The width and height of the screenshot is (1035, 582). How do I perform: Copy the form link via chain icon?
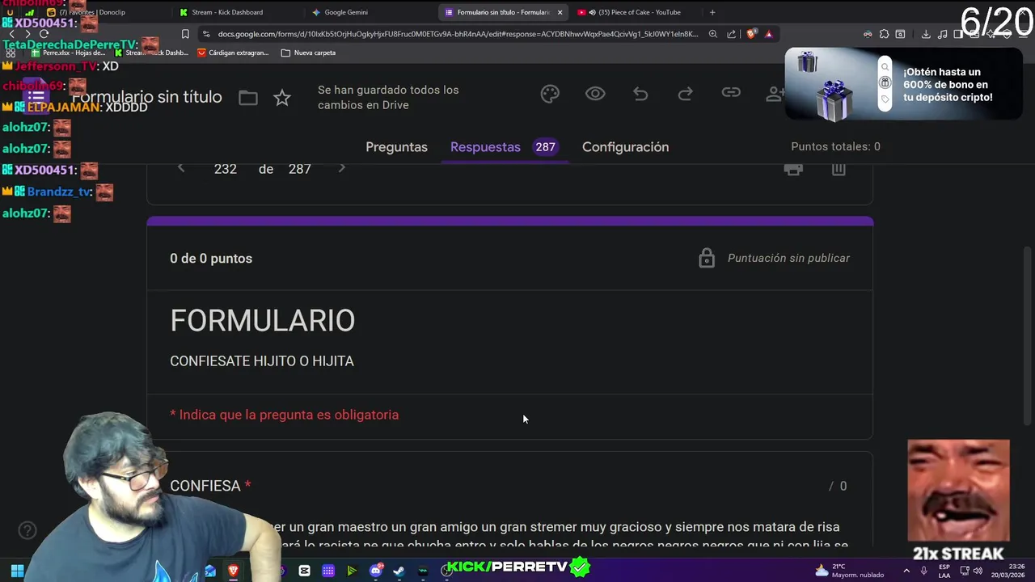731,93
